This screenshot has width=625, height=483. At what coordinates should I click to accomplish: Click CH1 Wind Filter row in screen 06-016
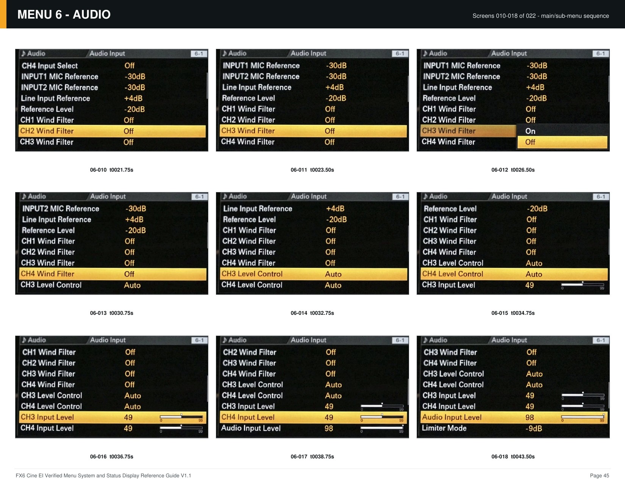click(113, 352)
